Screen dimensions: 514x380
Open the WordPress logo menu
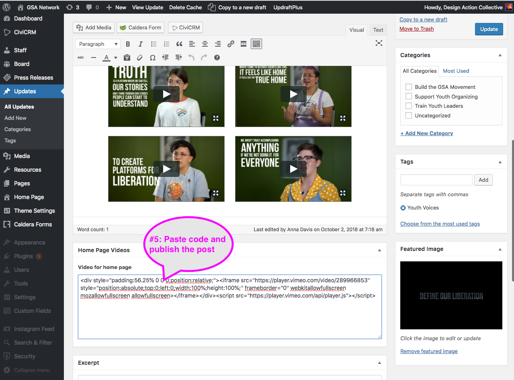6,7
